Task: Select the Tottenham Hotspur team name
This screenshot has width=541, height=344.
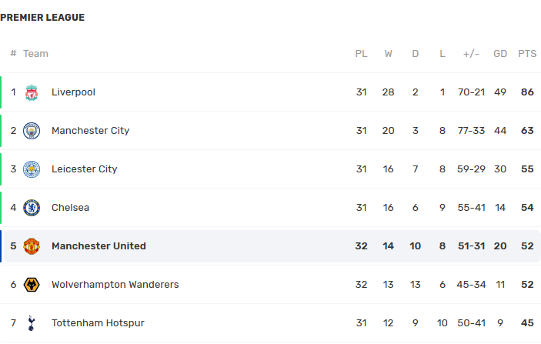Action: click(98, 323)
